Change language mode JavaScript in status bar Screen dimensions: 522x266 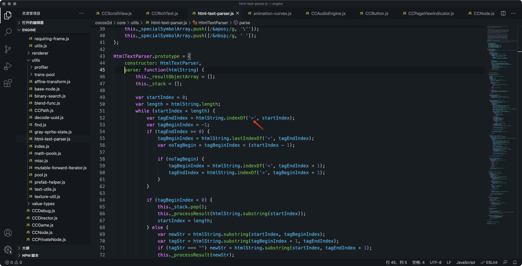tap(466, 262)
